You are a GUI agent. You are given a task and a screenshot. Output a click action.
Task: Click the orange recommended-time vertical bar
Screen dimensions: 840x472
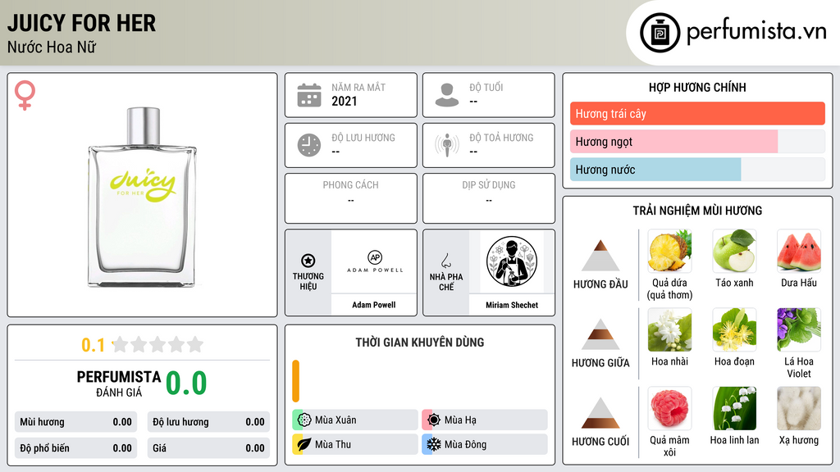coord(295,381)
